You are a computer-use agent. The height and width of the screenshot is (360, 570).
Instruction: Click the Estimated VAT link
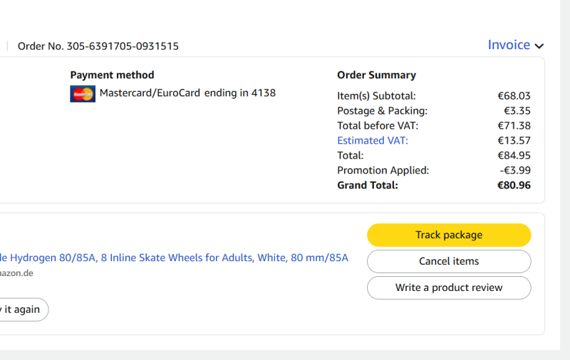(x=373, y=140)
